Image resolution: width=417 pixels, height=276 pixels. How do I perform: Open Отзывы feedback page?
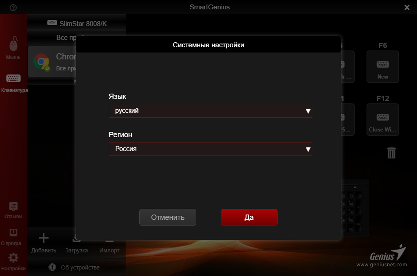pos(13,210)
